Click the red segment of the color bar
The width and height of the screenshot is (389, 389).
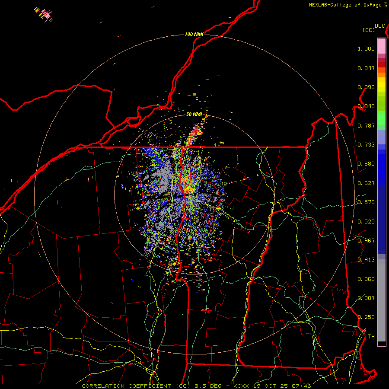(x=382, y=65)
